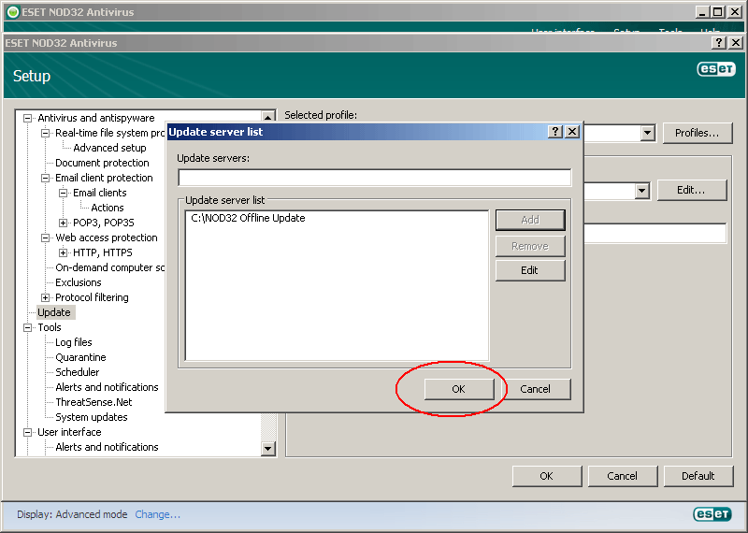Collapse the Web access protection node
Screen dimensions: 748x533
pyautogui.click(x=45, y=238)
